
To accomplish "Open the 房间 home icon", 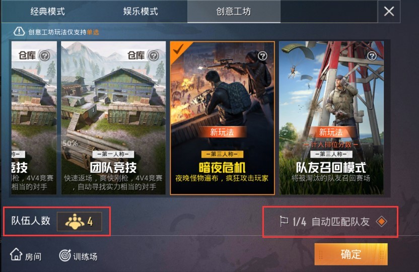I will click(16, 254).
